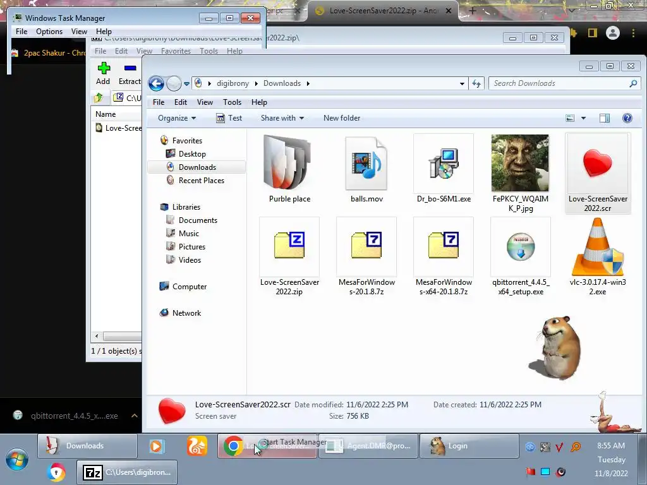The height and width of the screenshot is (485, 647).
Task: Click the Test toolbar button
Action: click(x=229, y=118)
